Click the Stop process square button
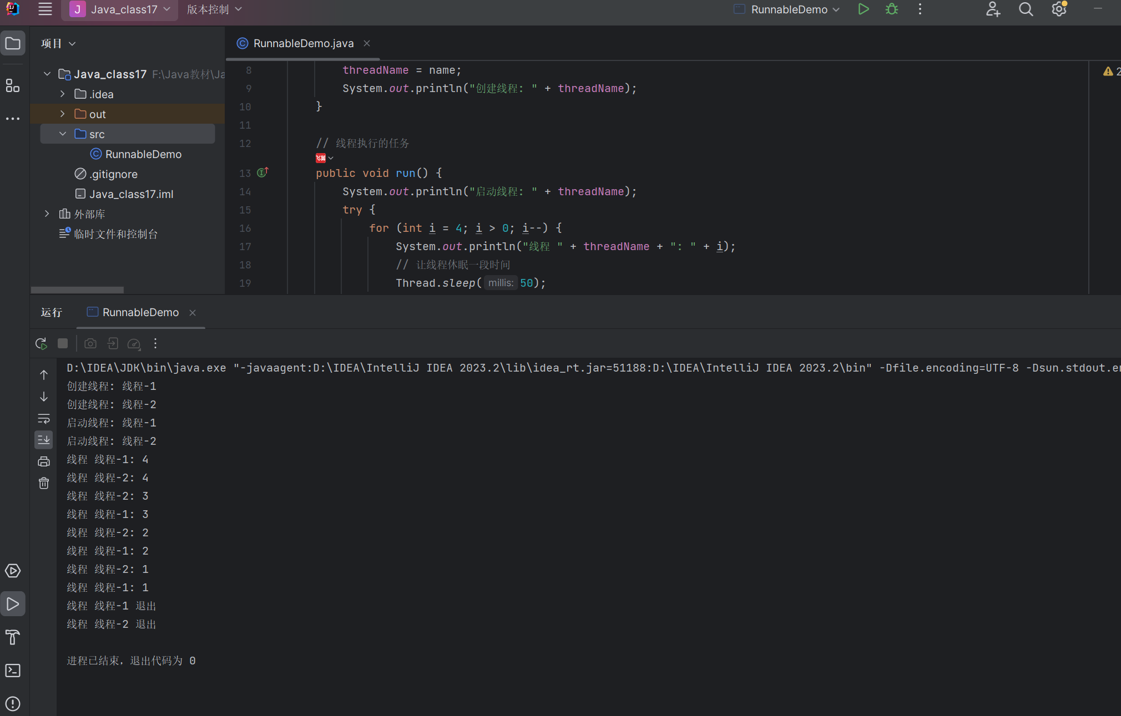 click(x=63, y=344)
